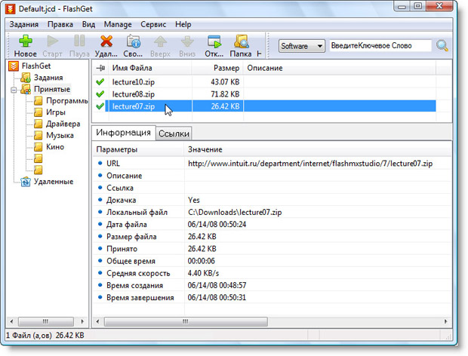Image resolution: width=468 pixels, height=356 pixels.
Task: Open the Музыка folder in tree
Action: coord(60,135)
